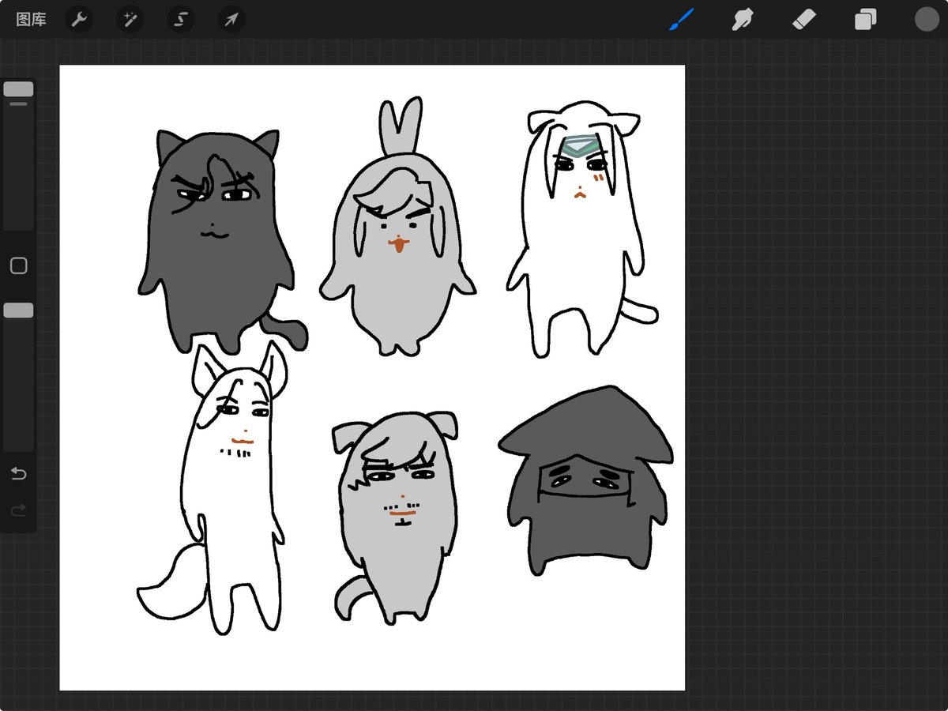Viewport: 948px width, 711px height.
Task: Select the Eraser tool
Action: click(804, 19)
